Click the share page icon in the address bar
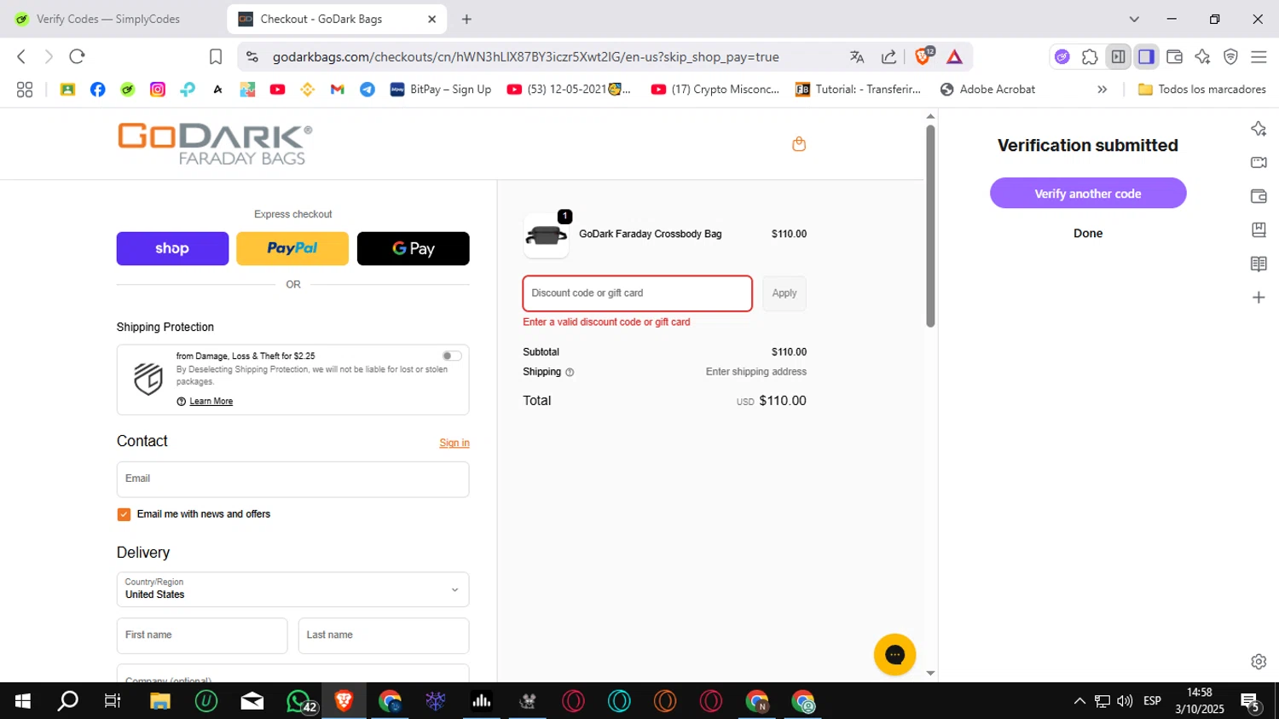 click(x=888, y=57)
